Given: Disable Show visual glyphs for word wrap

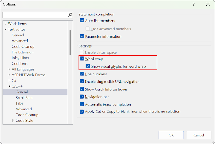Looking at the screenshot, I should pyautogui.click(x=88, y=66).
